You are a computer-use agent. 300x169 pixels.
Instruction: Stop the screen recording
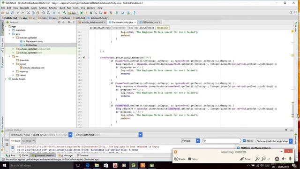tap(193, 159)
